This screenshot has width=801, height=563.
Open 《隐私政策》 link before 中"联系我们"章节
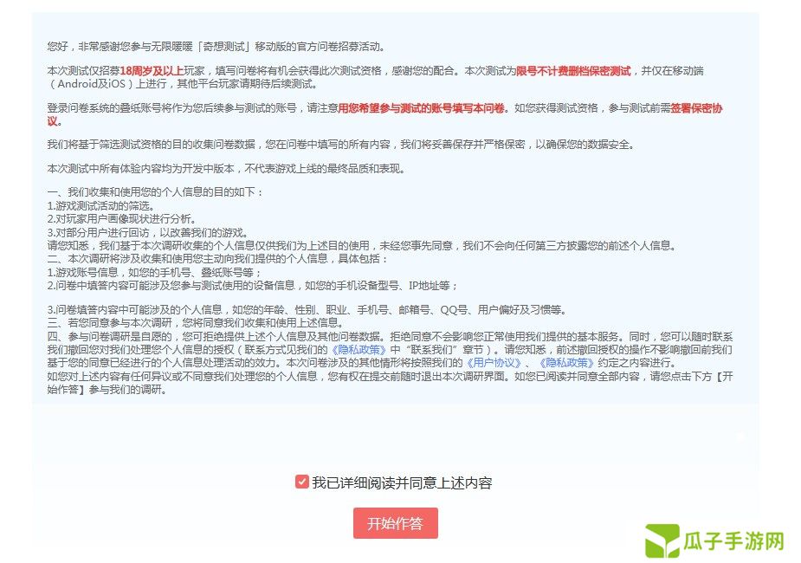click(x=359, y=350)
